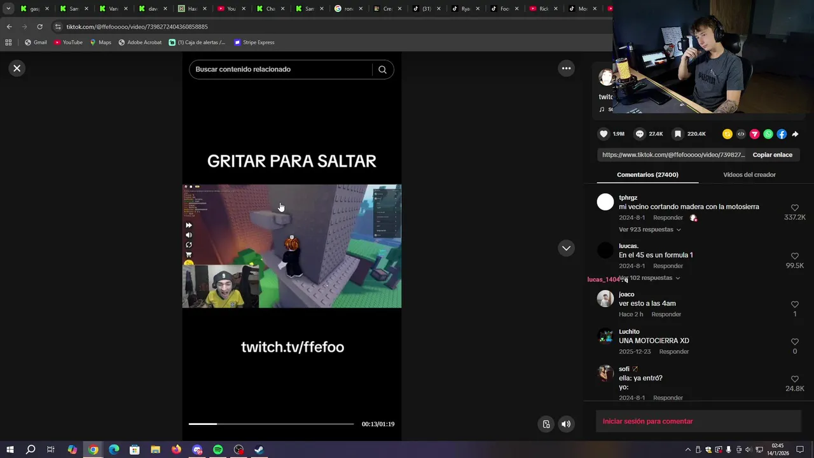
Task: Reply to Luchito's comment via Responder
Action: (x=674, y=352)
